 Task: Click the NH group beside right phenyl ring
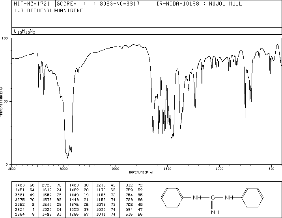(229, 198)
